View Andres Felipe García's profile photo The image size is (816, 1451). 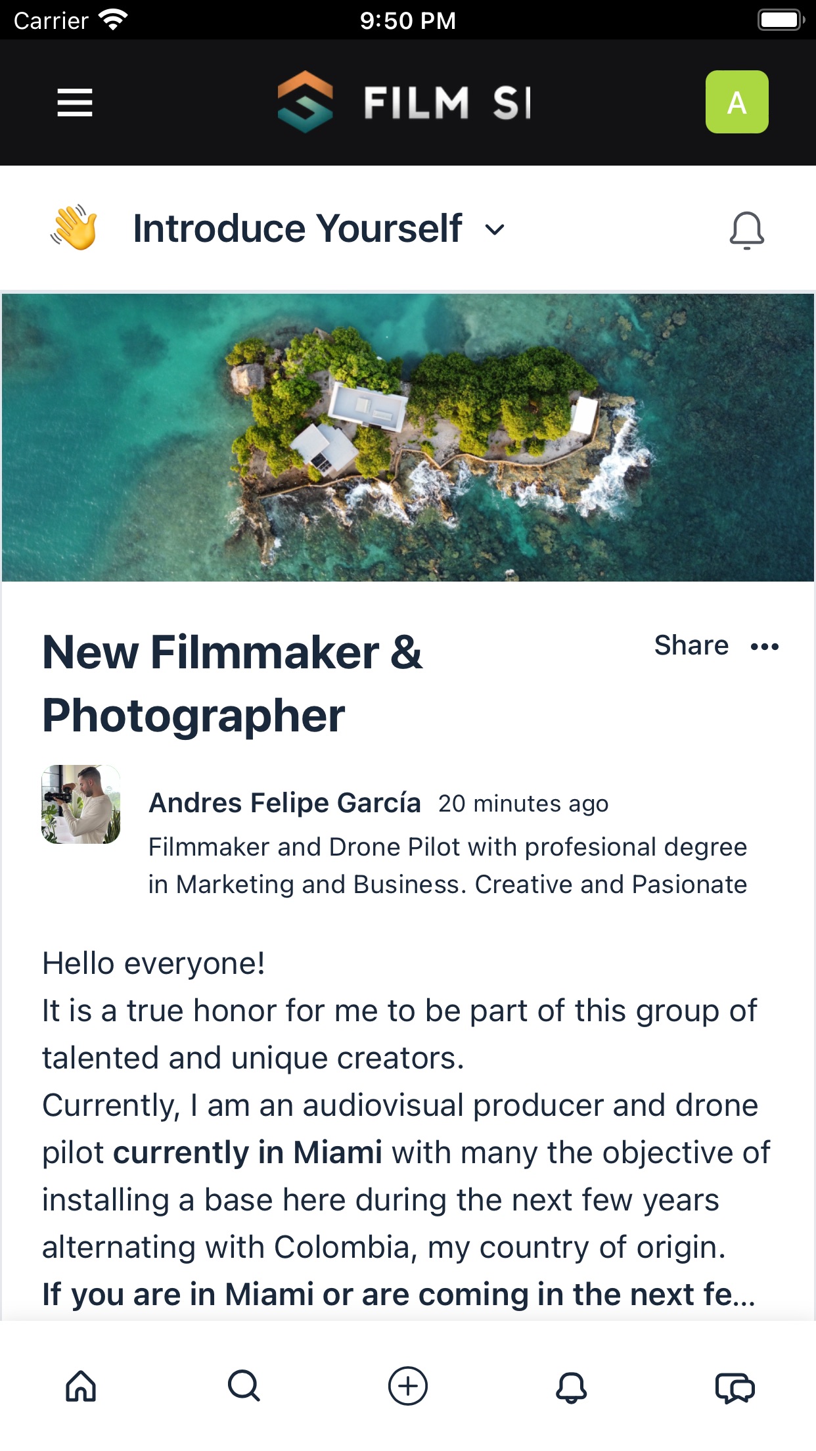point(81,804)
